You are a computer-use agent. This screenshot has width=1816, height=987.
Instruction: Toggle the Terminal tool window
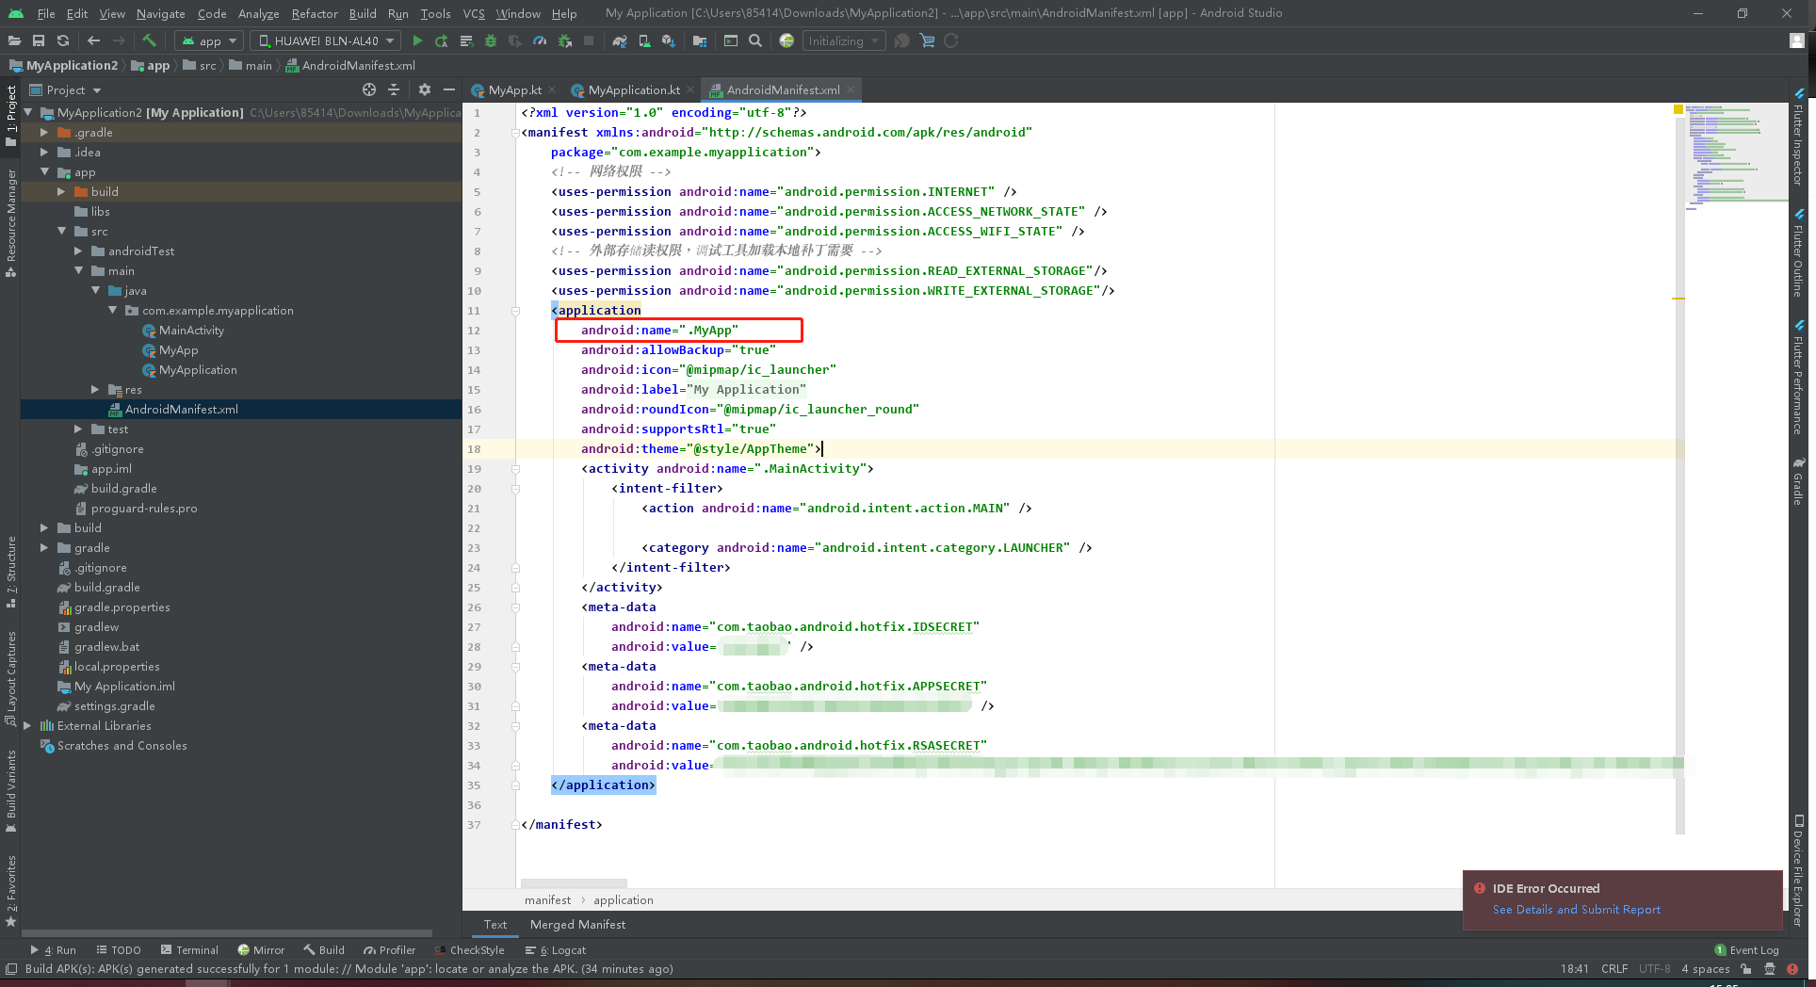[189, 950]
